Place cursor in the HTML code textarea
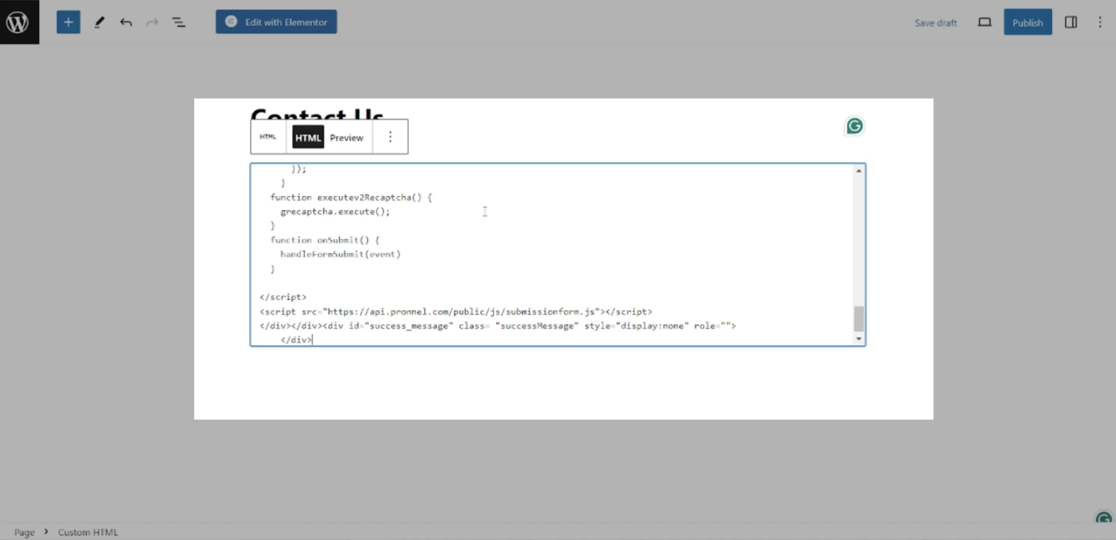Image resolution: width=1116 pixels, height=540 pixels. (558, 255)
